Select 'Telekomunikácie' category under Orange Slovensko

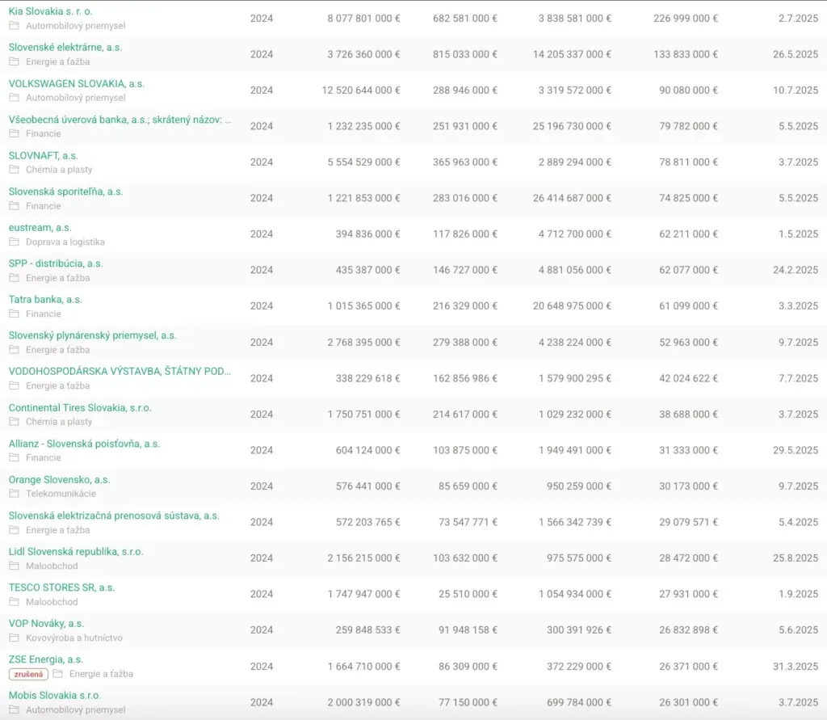click(61, 494)
